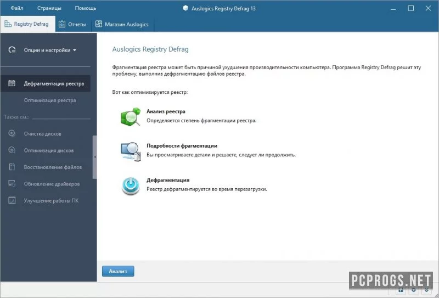Image resolution: width=439 pixels, height=298 pixels.
Task: Open the Магазин Auslogics tab
Action: (x=122, y=24)
